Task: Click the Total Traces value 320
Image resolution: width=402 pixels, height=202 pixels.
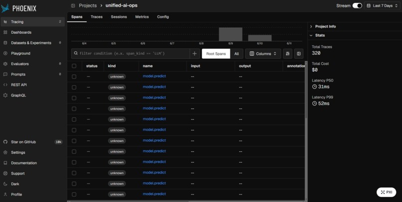Action: tap(316, 53)
